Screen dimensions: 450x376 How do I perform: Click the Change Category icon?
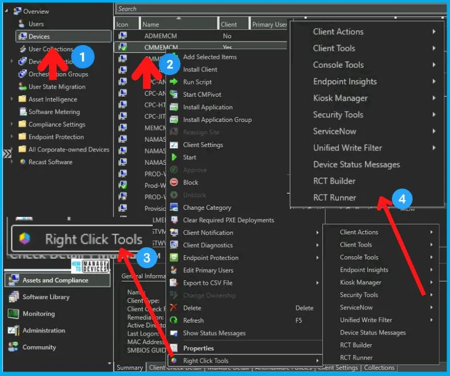coord(174,207)
